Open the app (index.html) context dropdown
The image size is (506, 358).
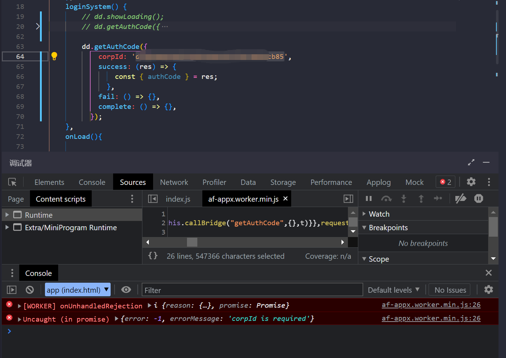click(78, 290)
